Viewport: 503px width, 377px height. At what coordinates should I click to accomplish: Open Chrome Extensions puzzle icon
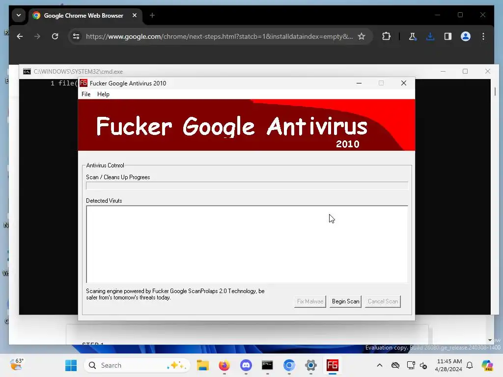[386, 36]
